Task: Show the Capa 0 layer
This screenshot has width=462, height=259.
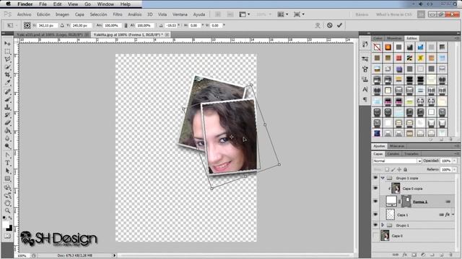Action: pyautogui.click(x=375, y=235)
